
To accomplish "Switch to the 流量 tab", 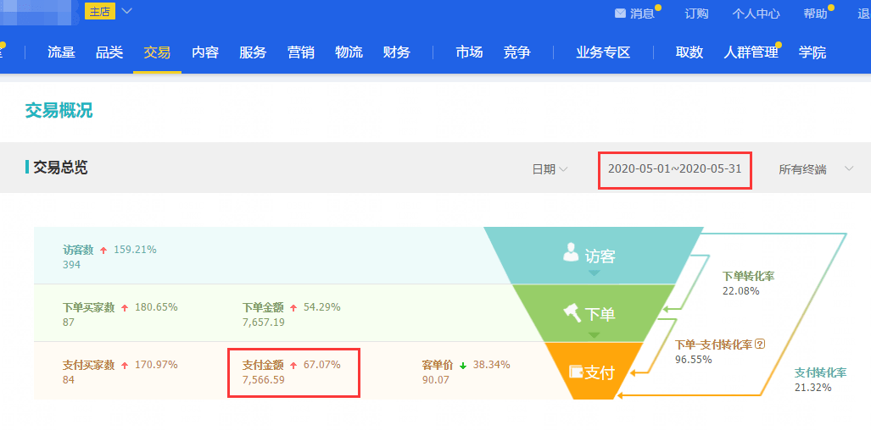I will (x=61, y=52).
